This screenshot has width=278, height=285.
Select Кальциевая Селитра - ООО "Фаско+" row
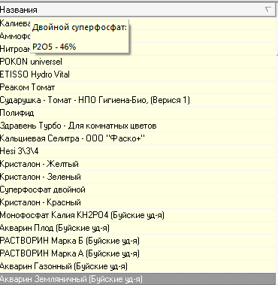point(137,138)
